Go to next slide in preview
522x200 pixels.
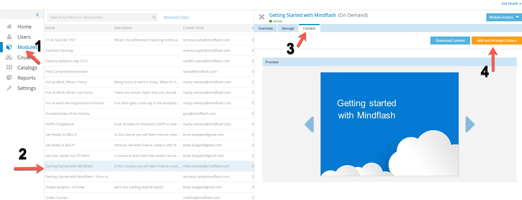click(470, 124)
